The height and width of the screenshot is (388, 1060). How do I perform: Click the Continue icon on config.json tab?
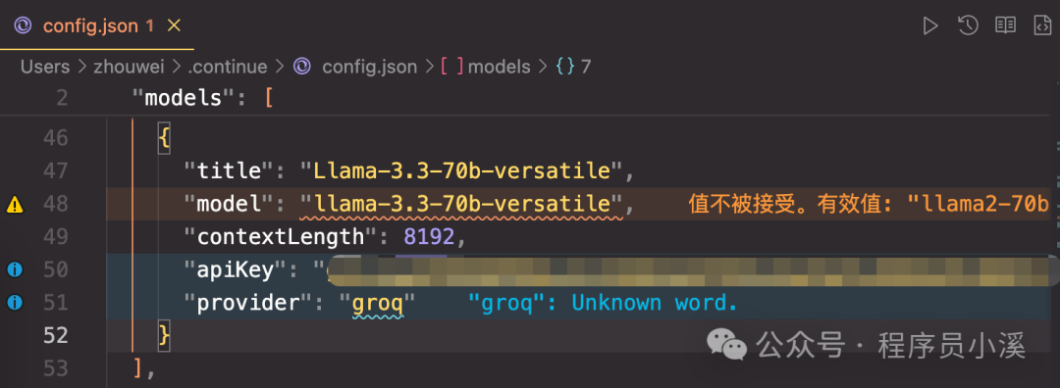tap(23, 25)
